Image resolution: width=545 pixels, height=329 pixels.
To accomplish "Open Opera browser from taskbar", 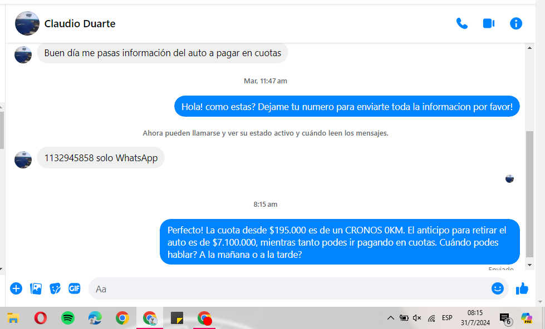I will [41, 318].
